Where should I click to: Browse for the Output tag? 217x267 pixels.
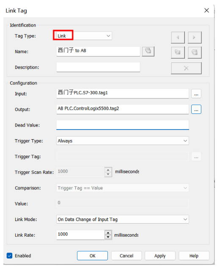point(196,109)
